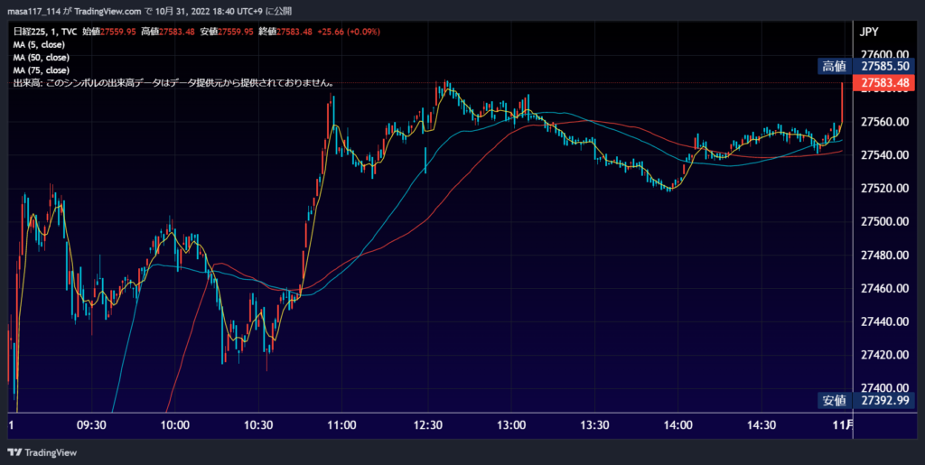925x465 pixels.
Task: Click the 11:00 time axis label
Action: coord(342,425)
